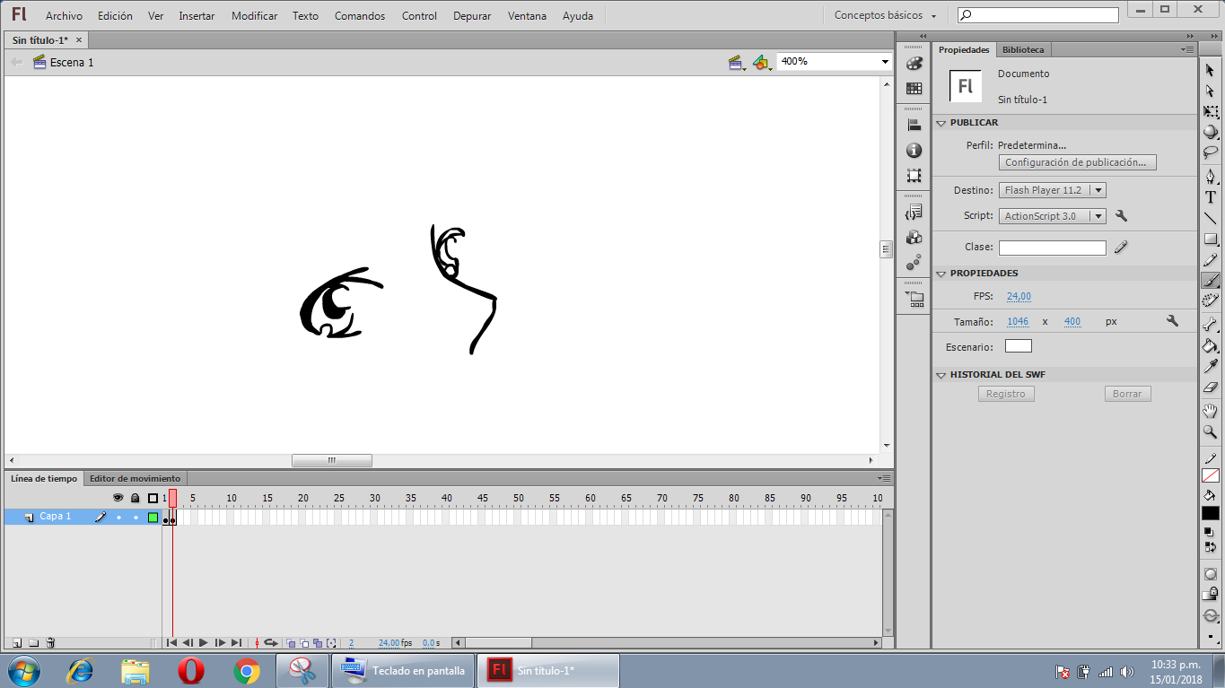Create a new layer folder
This screenshot has width=1225, height=688.
33,642
